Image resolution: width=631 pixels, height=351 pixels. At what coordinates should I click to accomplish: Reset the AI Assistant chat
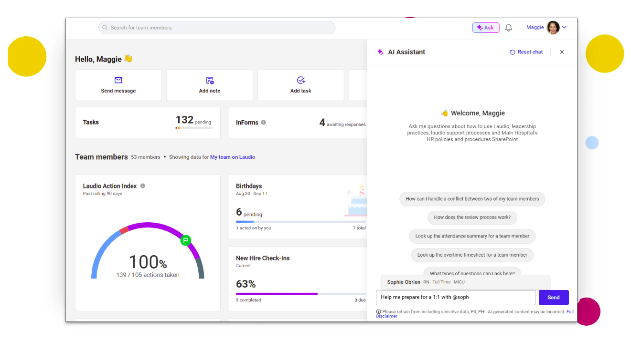[526, 52]
